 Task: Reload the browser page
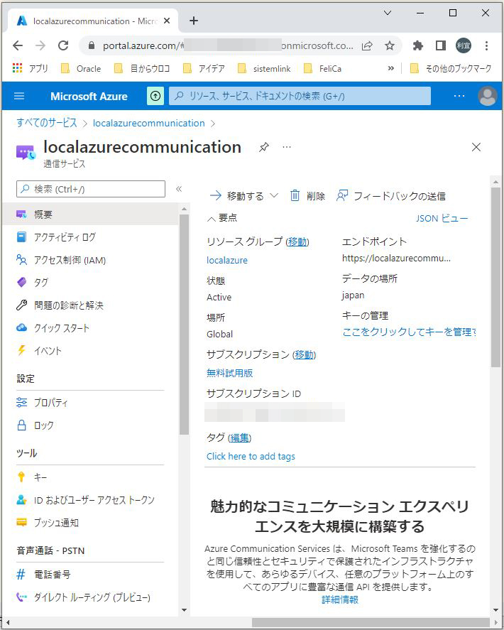pyautogui.click(x=63, y=45)
